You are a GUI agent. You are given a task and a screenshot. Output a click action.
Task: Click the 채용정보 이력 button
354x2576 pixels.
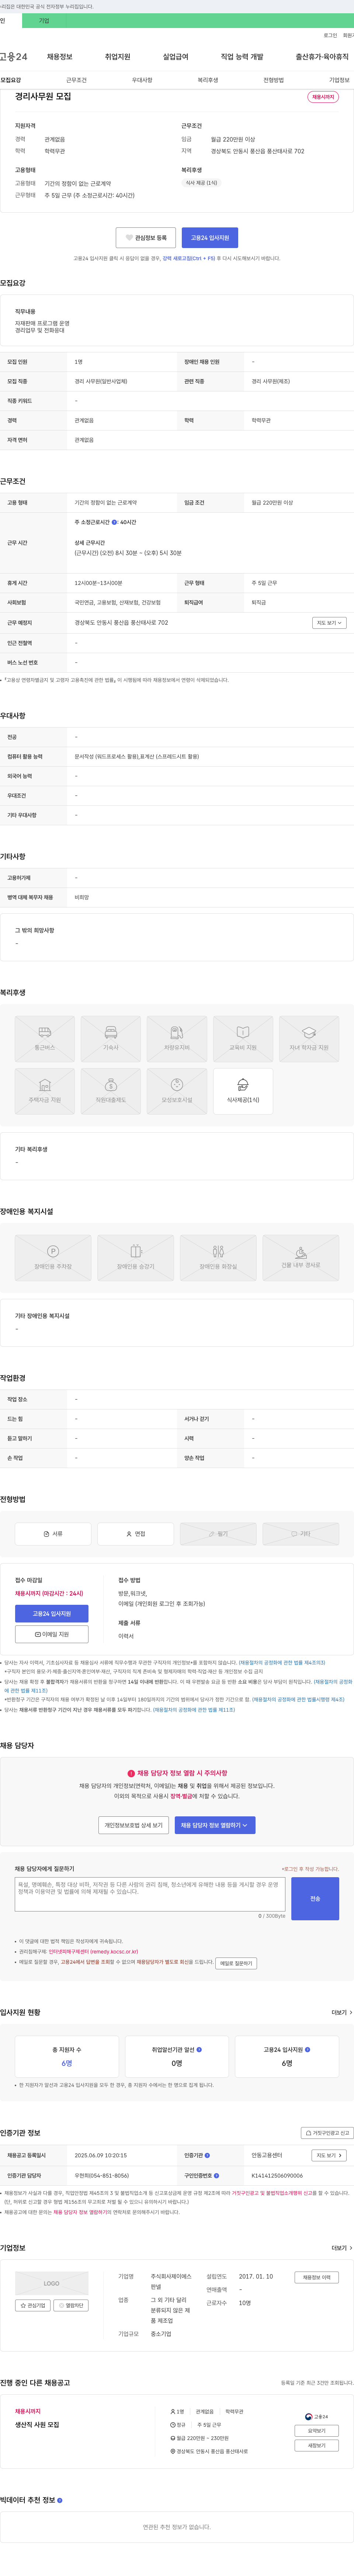pyautogui.click(x=317, y=2277)
